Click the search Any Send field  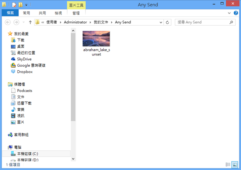point(205,23)
